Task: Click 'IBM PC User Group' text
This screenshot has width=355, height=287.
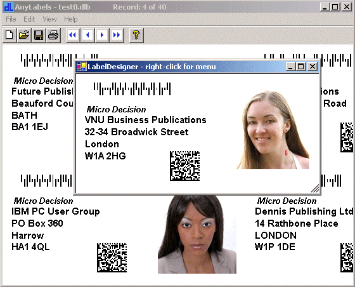Action: click(56, 211)
